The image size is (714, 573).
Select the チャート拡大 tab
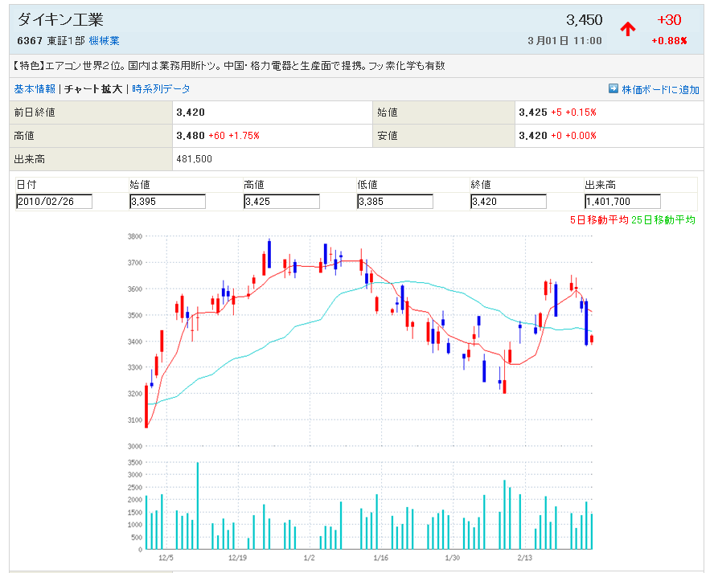pos(93,88)
